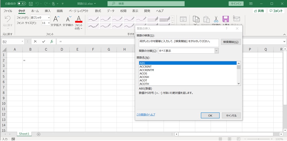Viewport: 287px width, 141px height.
Task: Click the first pen style in the gallery
Action: (x=93, y=19)
